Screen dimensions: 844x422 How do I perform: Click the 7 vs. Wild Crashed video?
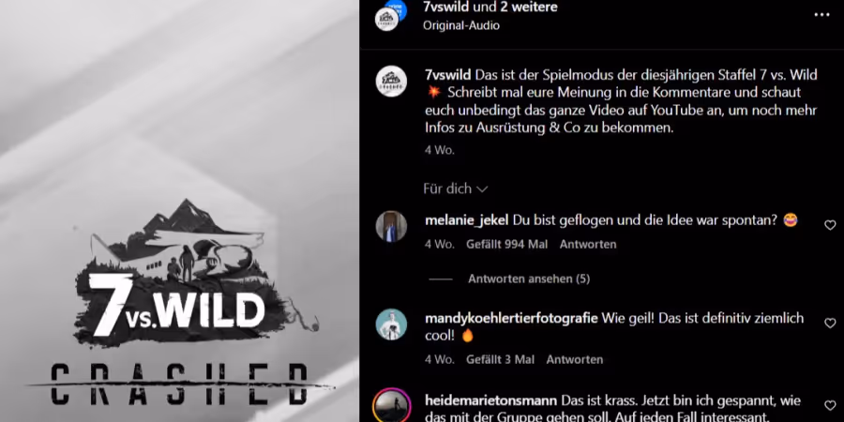click(179, 211)
